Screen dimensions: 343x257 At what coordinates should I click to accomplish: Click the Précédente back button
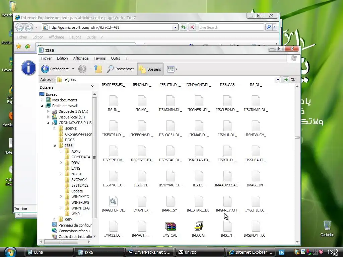55,69
